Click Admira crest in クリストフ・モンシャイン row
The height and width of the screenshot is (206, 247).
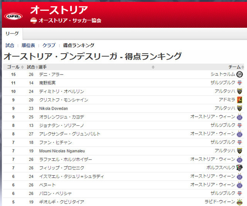coord(240,100)
